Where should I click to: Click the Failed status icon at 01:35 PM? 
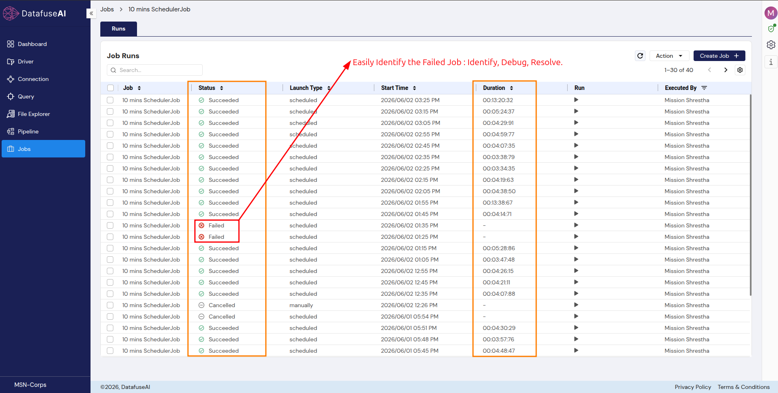pos(201,225)
